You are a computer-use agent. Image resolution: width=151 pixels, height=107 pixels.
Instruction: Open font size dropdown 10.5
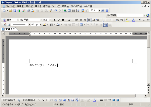click(50, 20)
